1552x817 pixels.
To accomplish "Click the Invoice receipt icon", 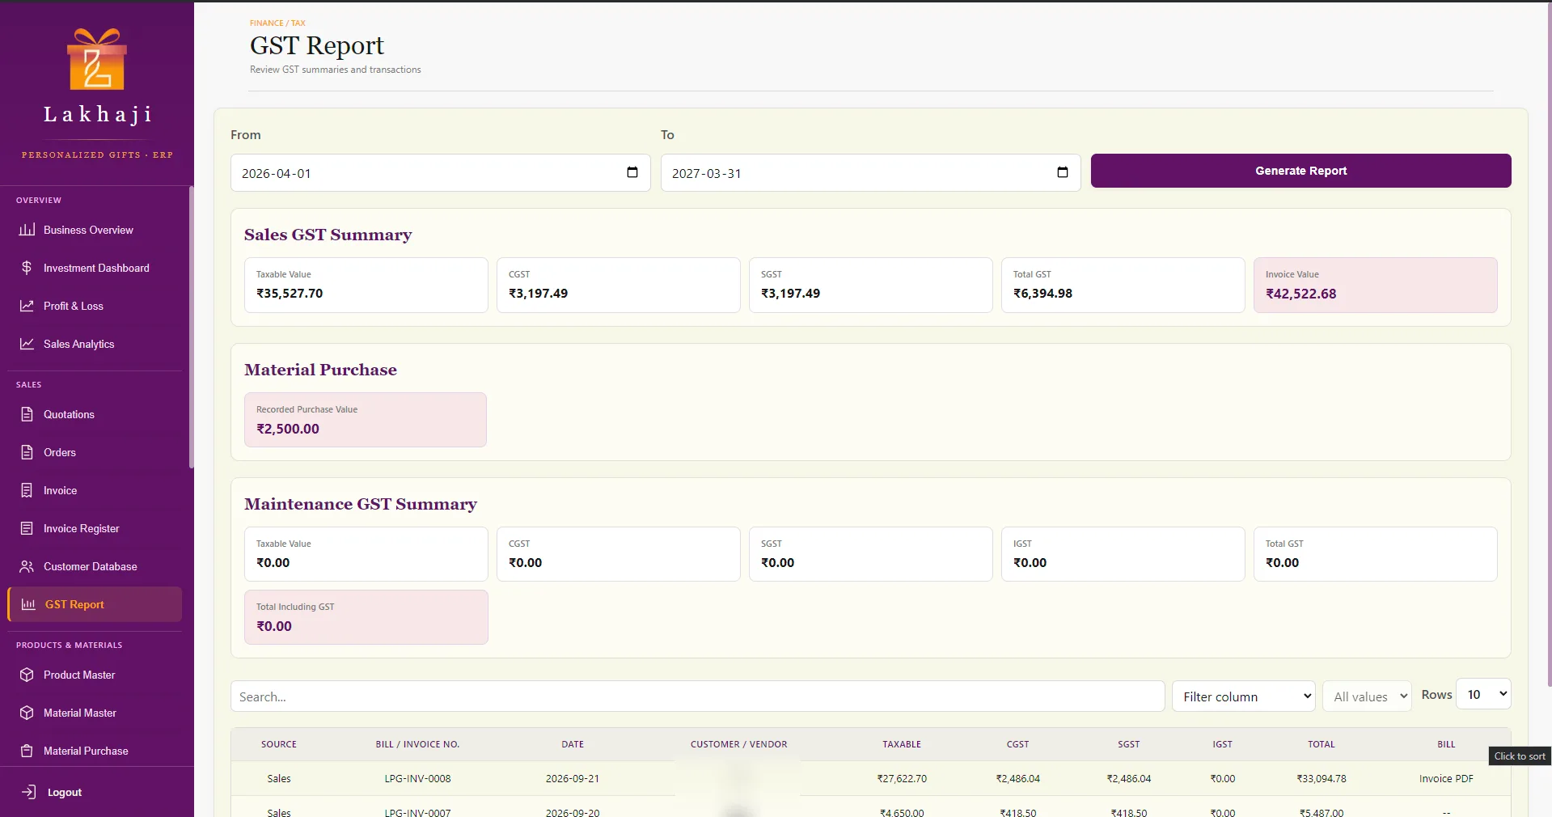I will coord(27,490).
